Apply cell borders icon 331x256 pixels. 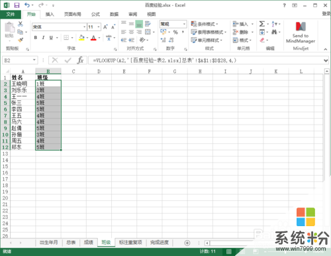tap(66, 38)
